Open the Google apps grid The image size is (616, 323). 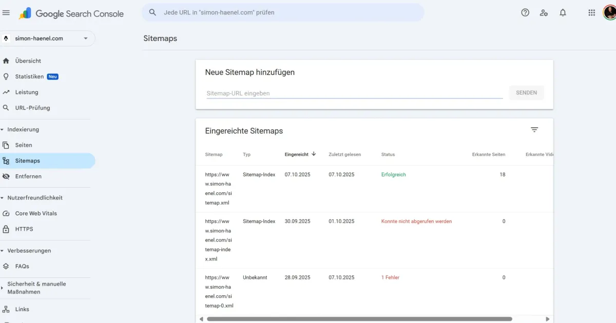592,13
